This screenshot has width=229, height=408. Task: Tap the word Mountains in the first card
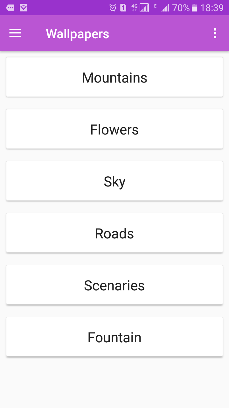coord(114,77)
